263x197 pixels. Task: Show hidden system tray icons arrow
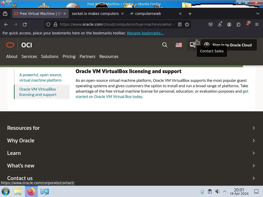225,191
